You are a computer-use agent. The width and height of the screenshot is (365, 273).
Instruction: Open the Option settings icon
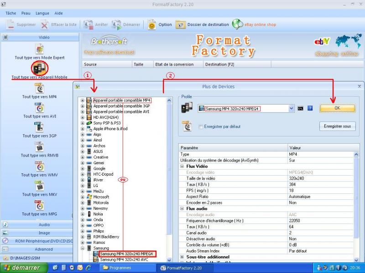[151, 25]
